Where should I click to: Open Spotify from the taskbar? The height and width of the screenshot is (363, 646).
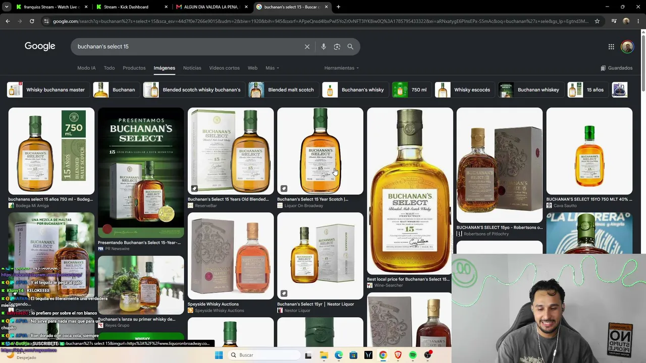click(x=413, y=355)
